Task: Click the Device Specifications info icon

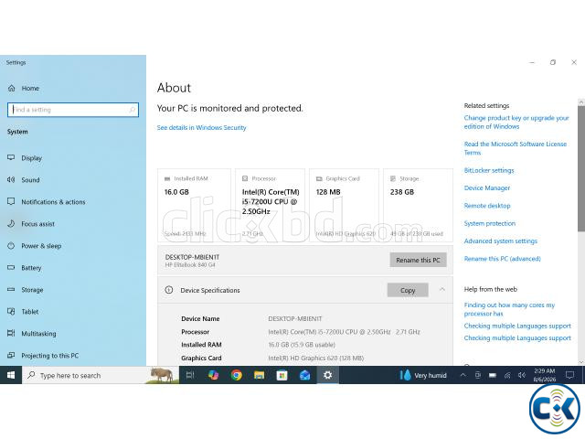Action: point(168,290)
